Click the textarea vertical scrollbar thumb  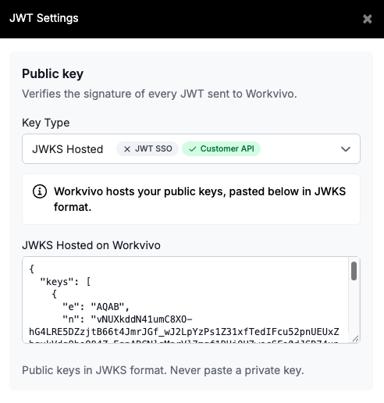[x=354, y=271]
